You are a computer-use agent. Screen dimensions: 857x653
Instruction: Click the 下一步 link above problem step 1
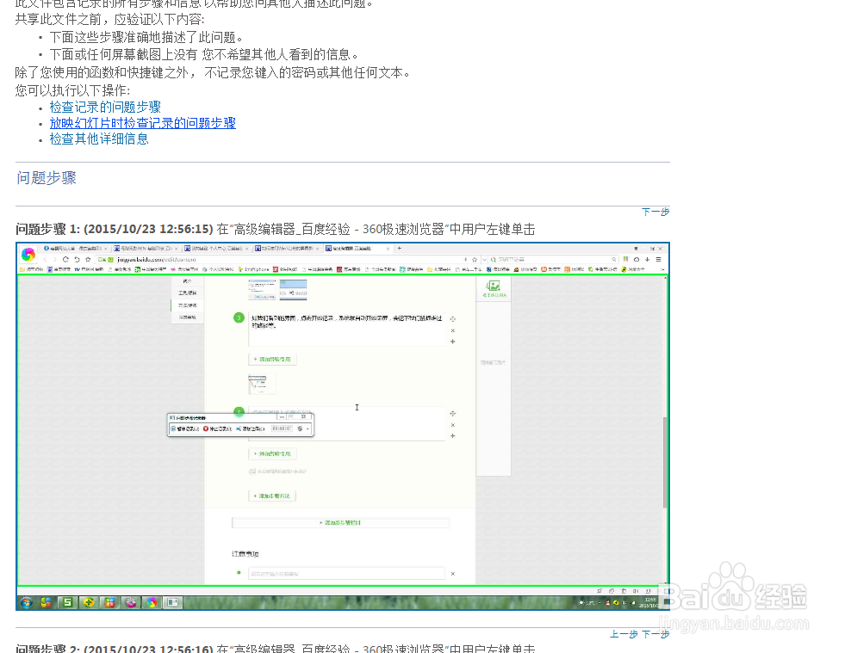pos(655,212)
